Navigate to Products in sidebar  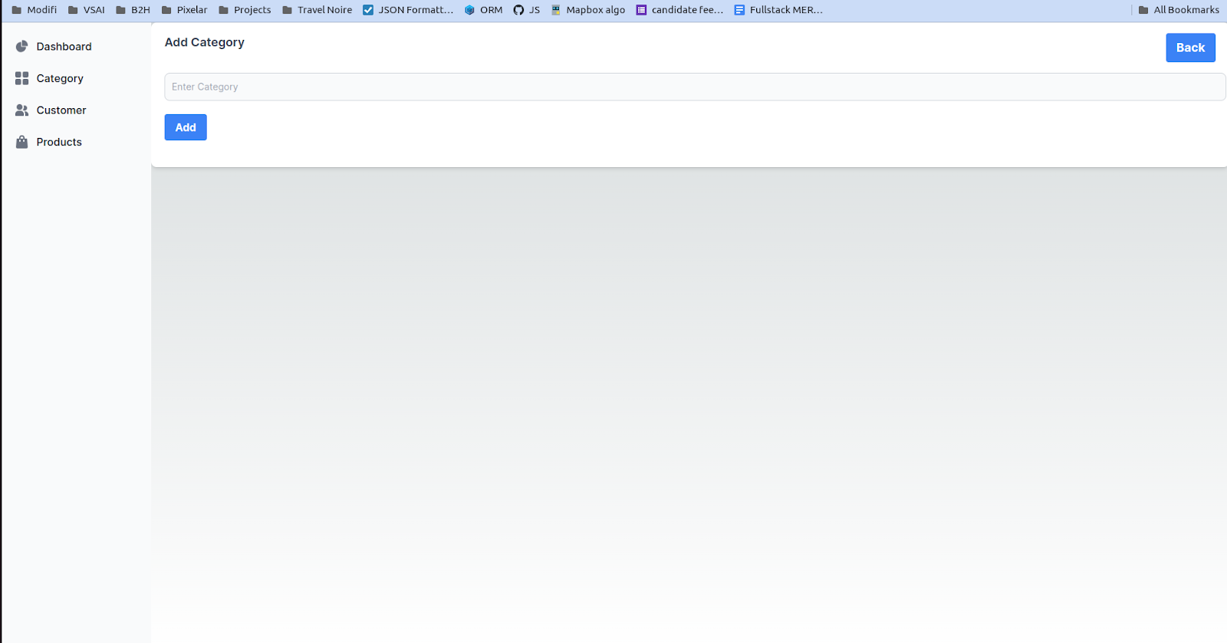point(59,142)
